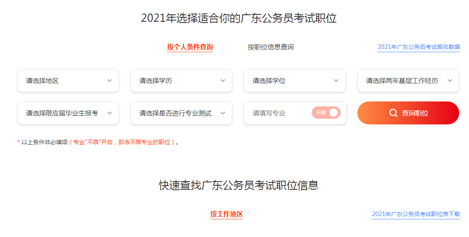Image resolution: width=469 pixels, height=237 pixels.
Task: Open the 请选择限应届毕业生报考 dropdown
Action: coord(62,113)
